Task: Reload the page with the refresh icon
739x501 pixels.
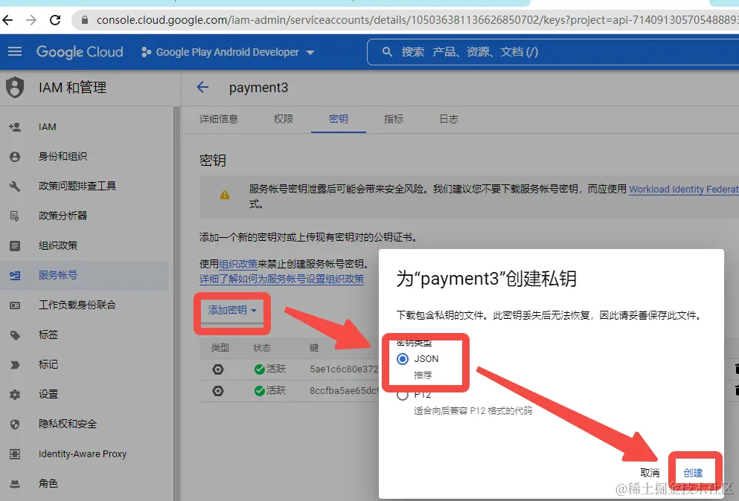Action: click(55, 20)
